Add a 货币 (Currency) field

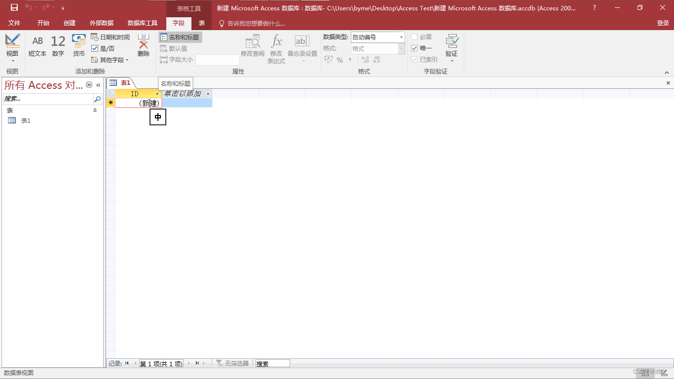[79, 46]
